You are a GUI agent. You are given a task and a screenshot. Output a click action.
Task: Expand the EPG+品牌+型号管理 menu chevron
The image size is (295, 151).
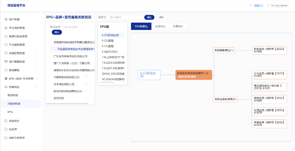coord(37,78)
